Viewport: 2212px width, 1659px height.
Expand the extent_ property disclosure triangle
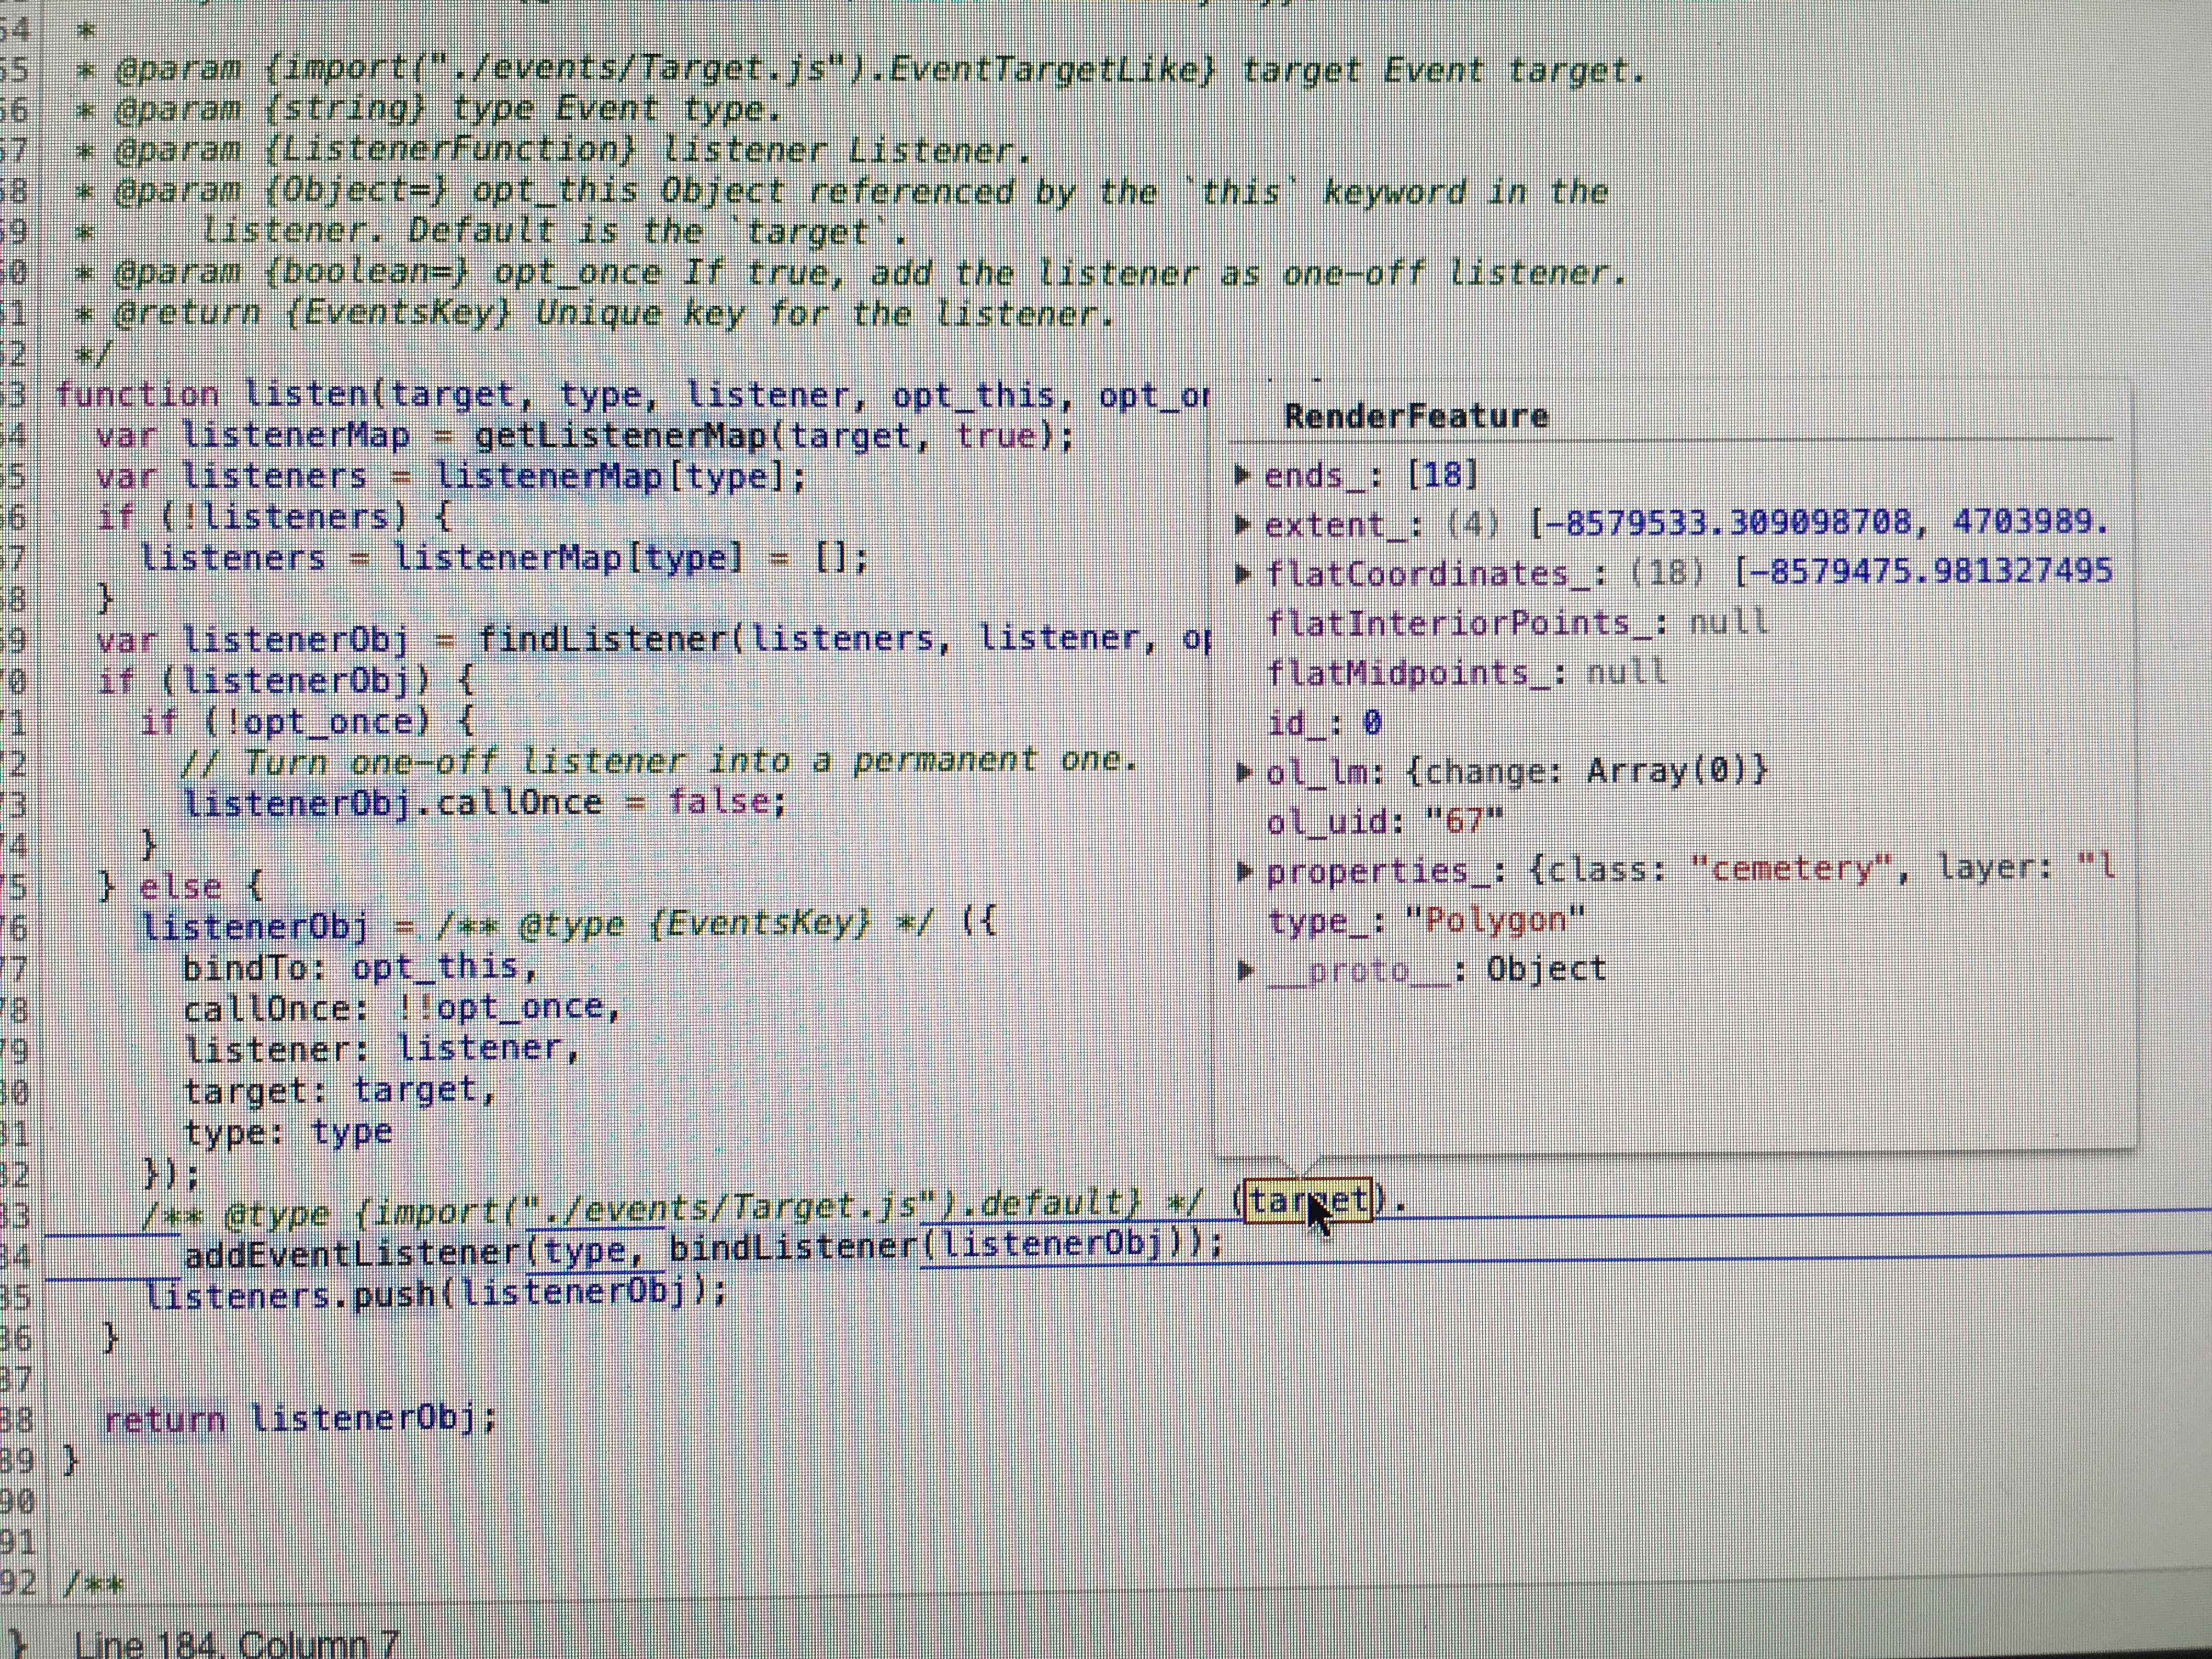click(x=1244, y=524)
